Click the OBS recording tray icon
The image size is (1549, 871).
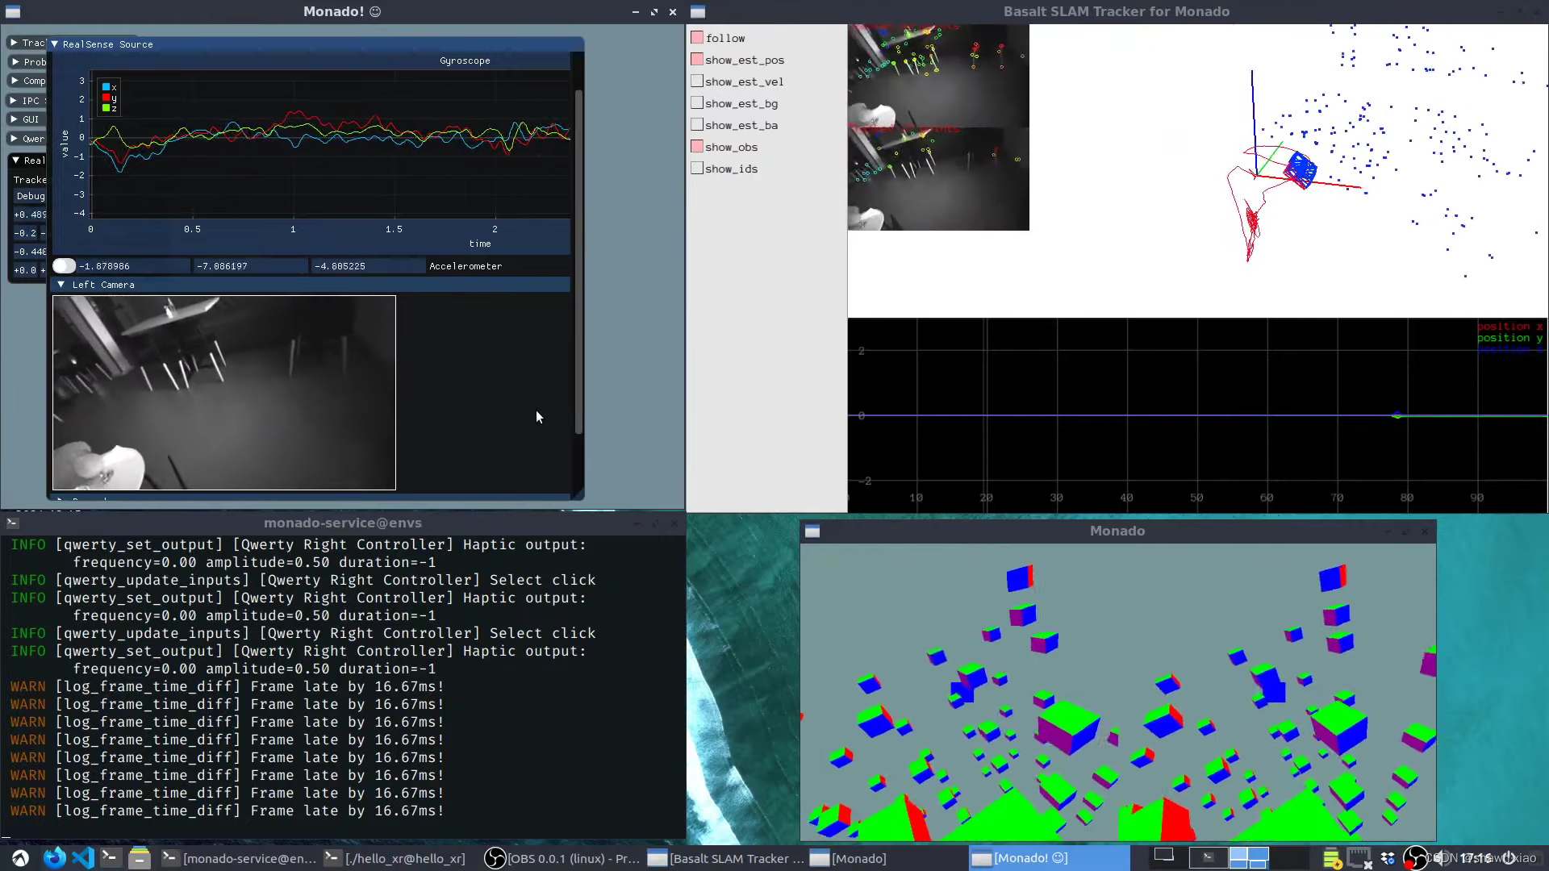1414,858
